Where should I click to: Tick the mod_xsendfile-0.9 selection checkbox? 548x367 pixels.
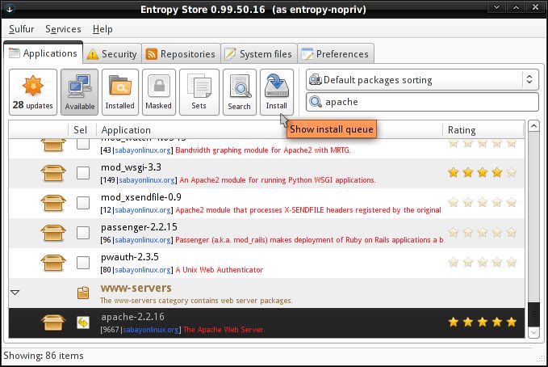pos(83,202)
